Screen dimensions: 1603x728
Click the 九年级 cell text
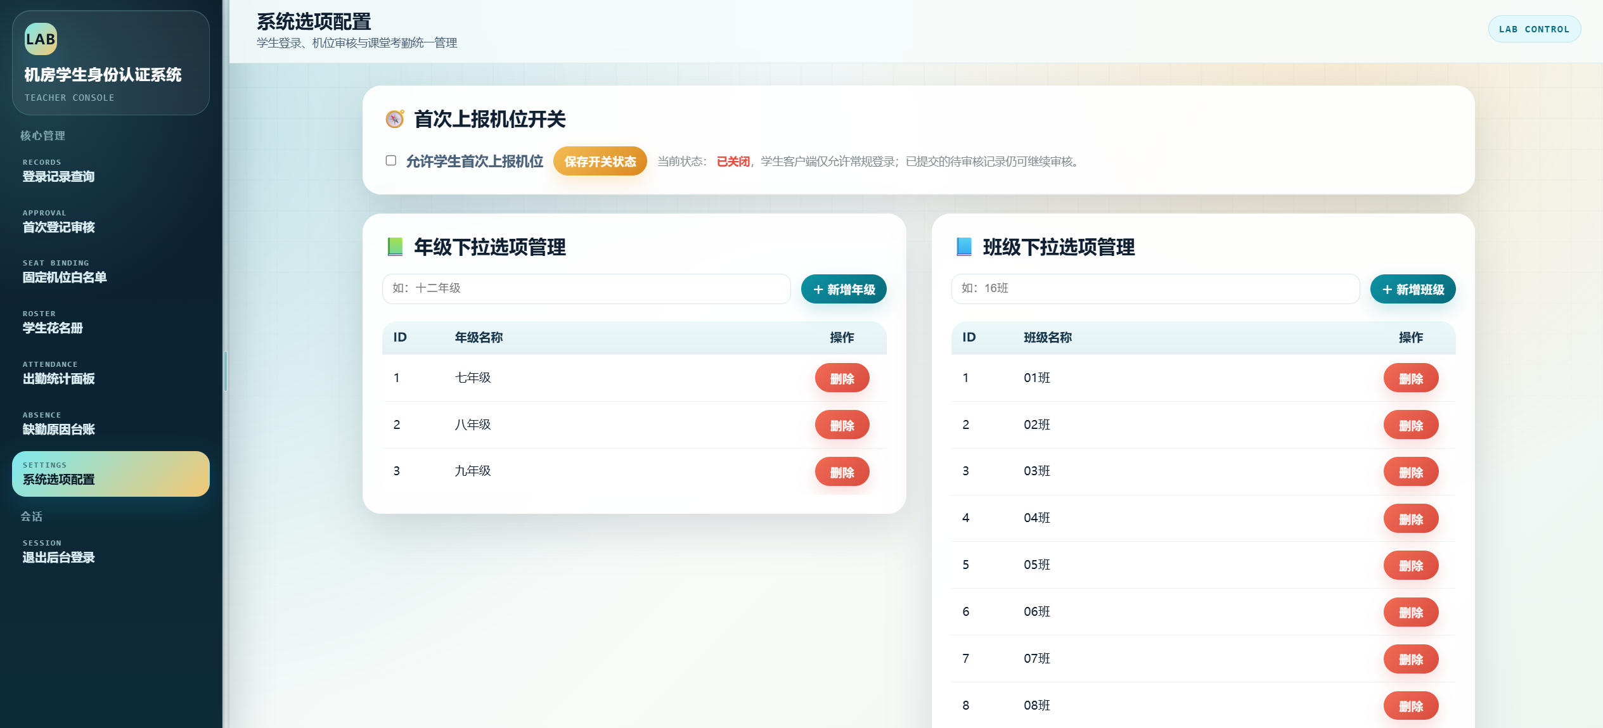click(473, 471)
